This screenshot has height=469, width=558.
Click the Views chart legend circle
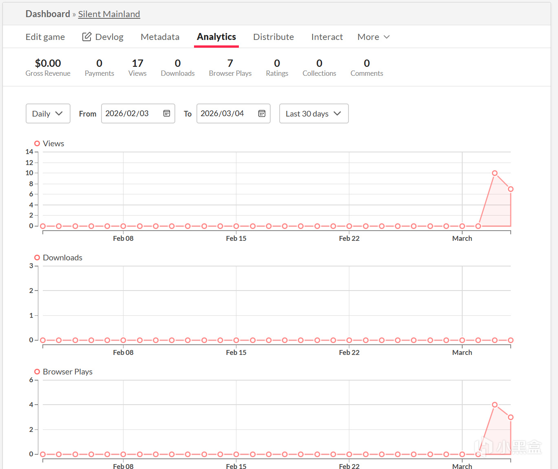[x=37, y=143]
